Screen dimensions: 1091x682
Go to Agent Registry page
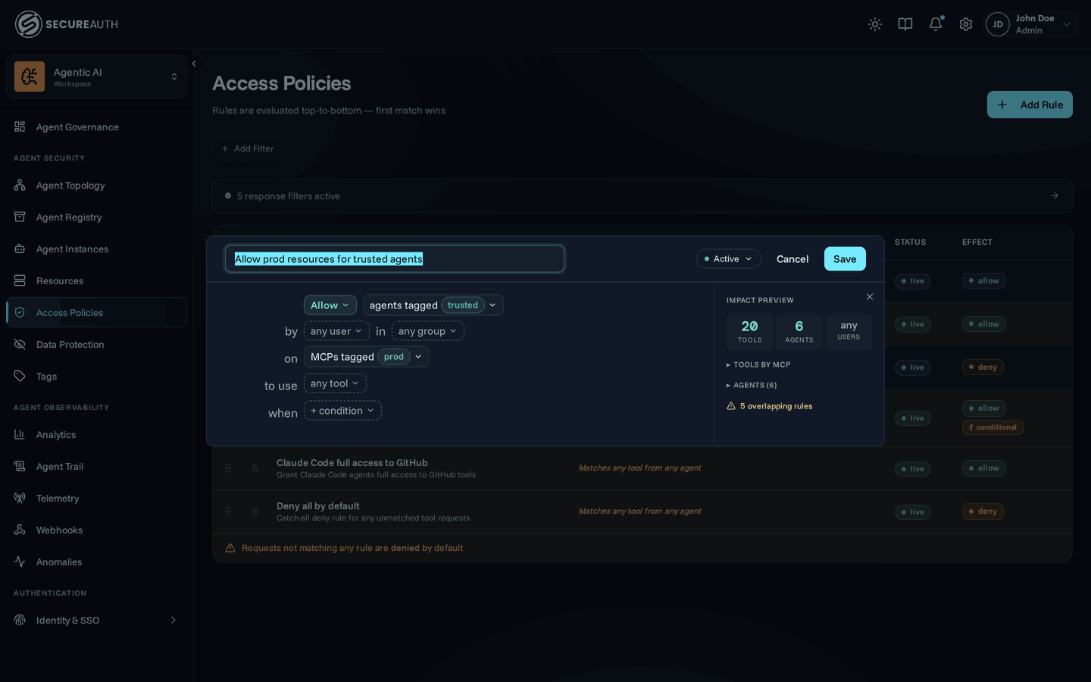point(69,217)
